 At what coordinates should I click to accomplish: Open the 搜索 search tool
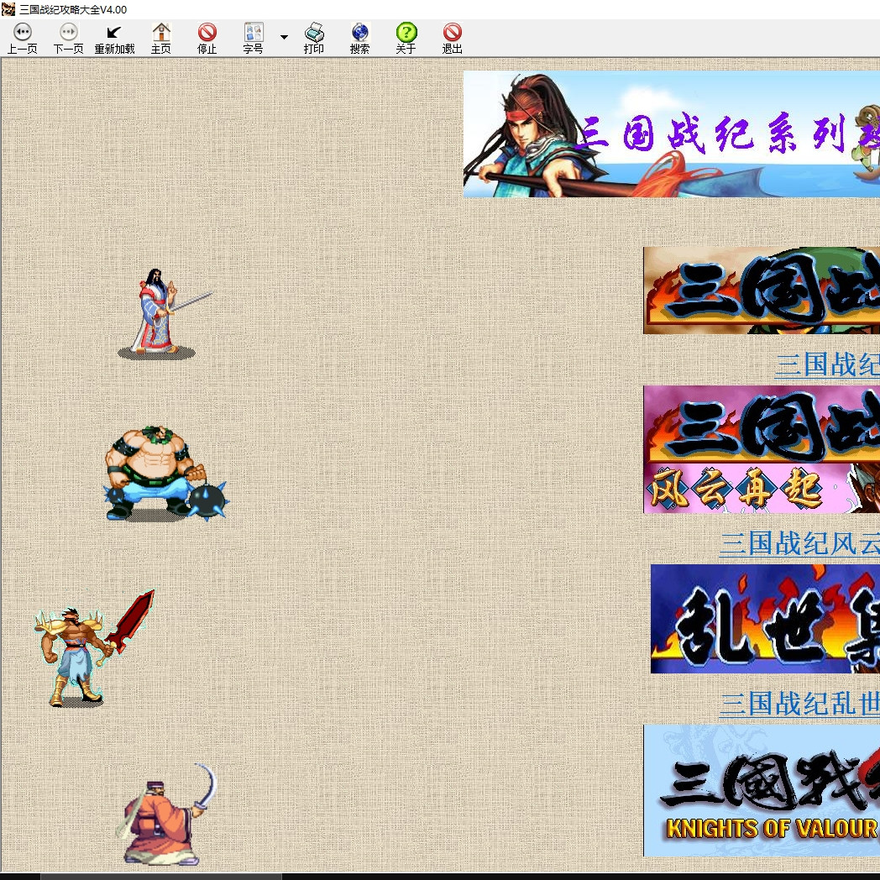359,38
